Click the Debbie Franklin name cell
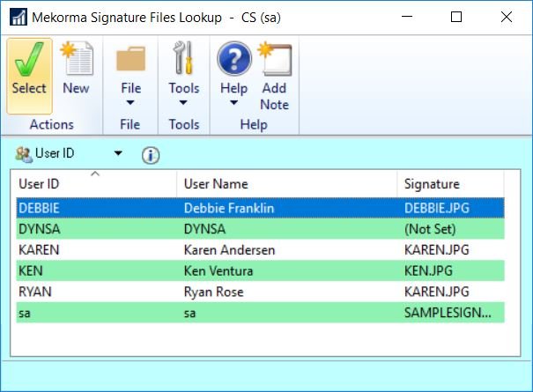 (x=229, y=208)
